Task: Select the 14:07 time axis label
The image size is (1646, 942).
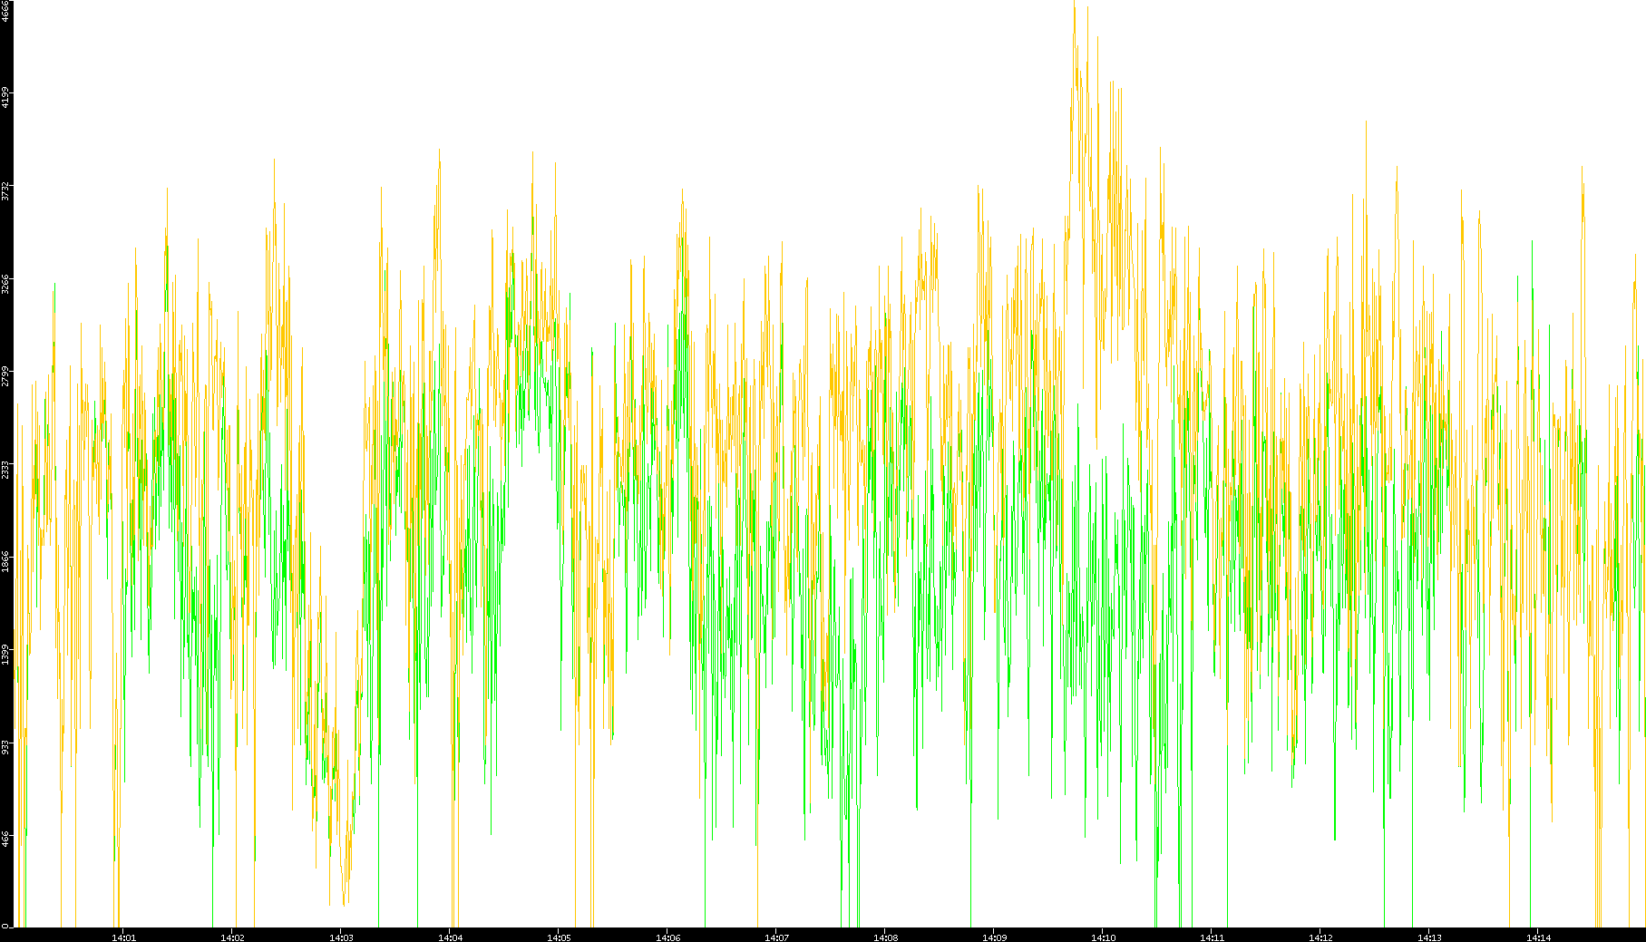Action: pos(777,937)
